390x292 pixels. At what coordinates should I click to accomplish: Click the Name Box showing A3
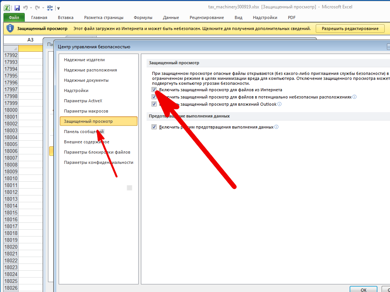[30, 40]
